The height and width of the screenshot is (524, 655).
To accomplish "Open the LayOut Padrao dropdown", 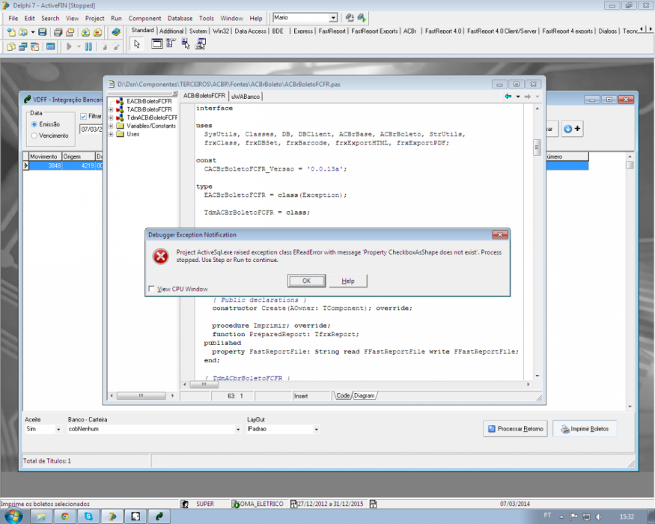I will point(316,429).
